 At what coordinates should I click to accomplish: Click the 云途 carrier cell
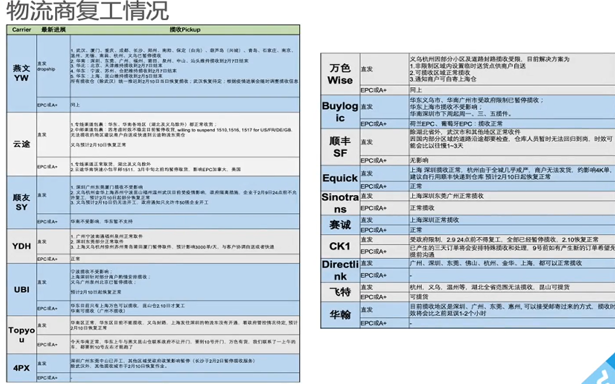(x=21, y=144)
